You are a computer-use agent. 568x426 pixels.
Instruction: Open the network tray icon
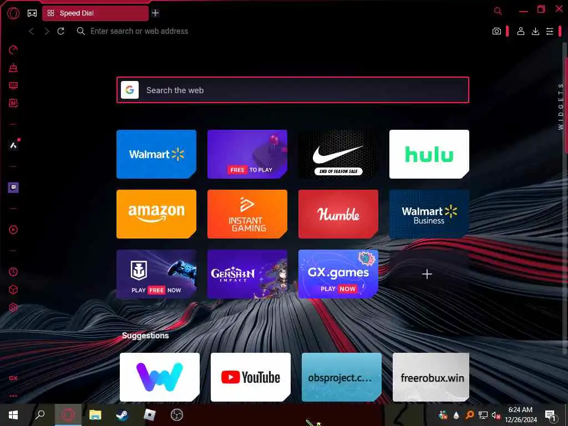[x=483, y=415]
